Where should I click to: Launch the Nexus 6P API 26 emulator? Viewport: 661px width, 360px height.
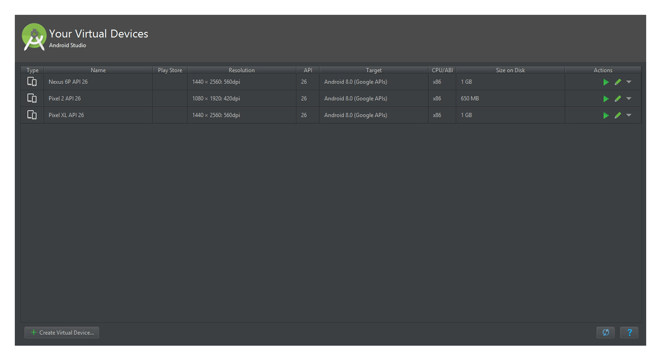(x=606, y=82)
